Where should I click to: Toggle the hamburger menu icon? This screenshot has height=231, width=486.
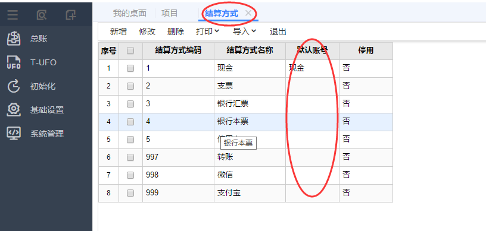pyautogui.click(x=13, y=14)
